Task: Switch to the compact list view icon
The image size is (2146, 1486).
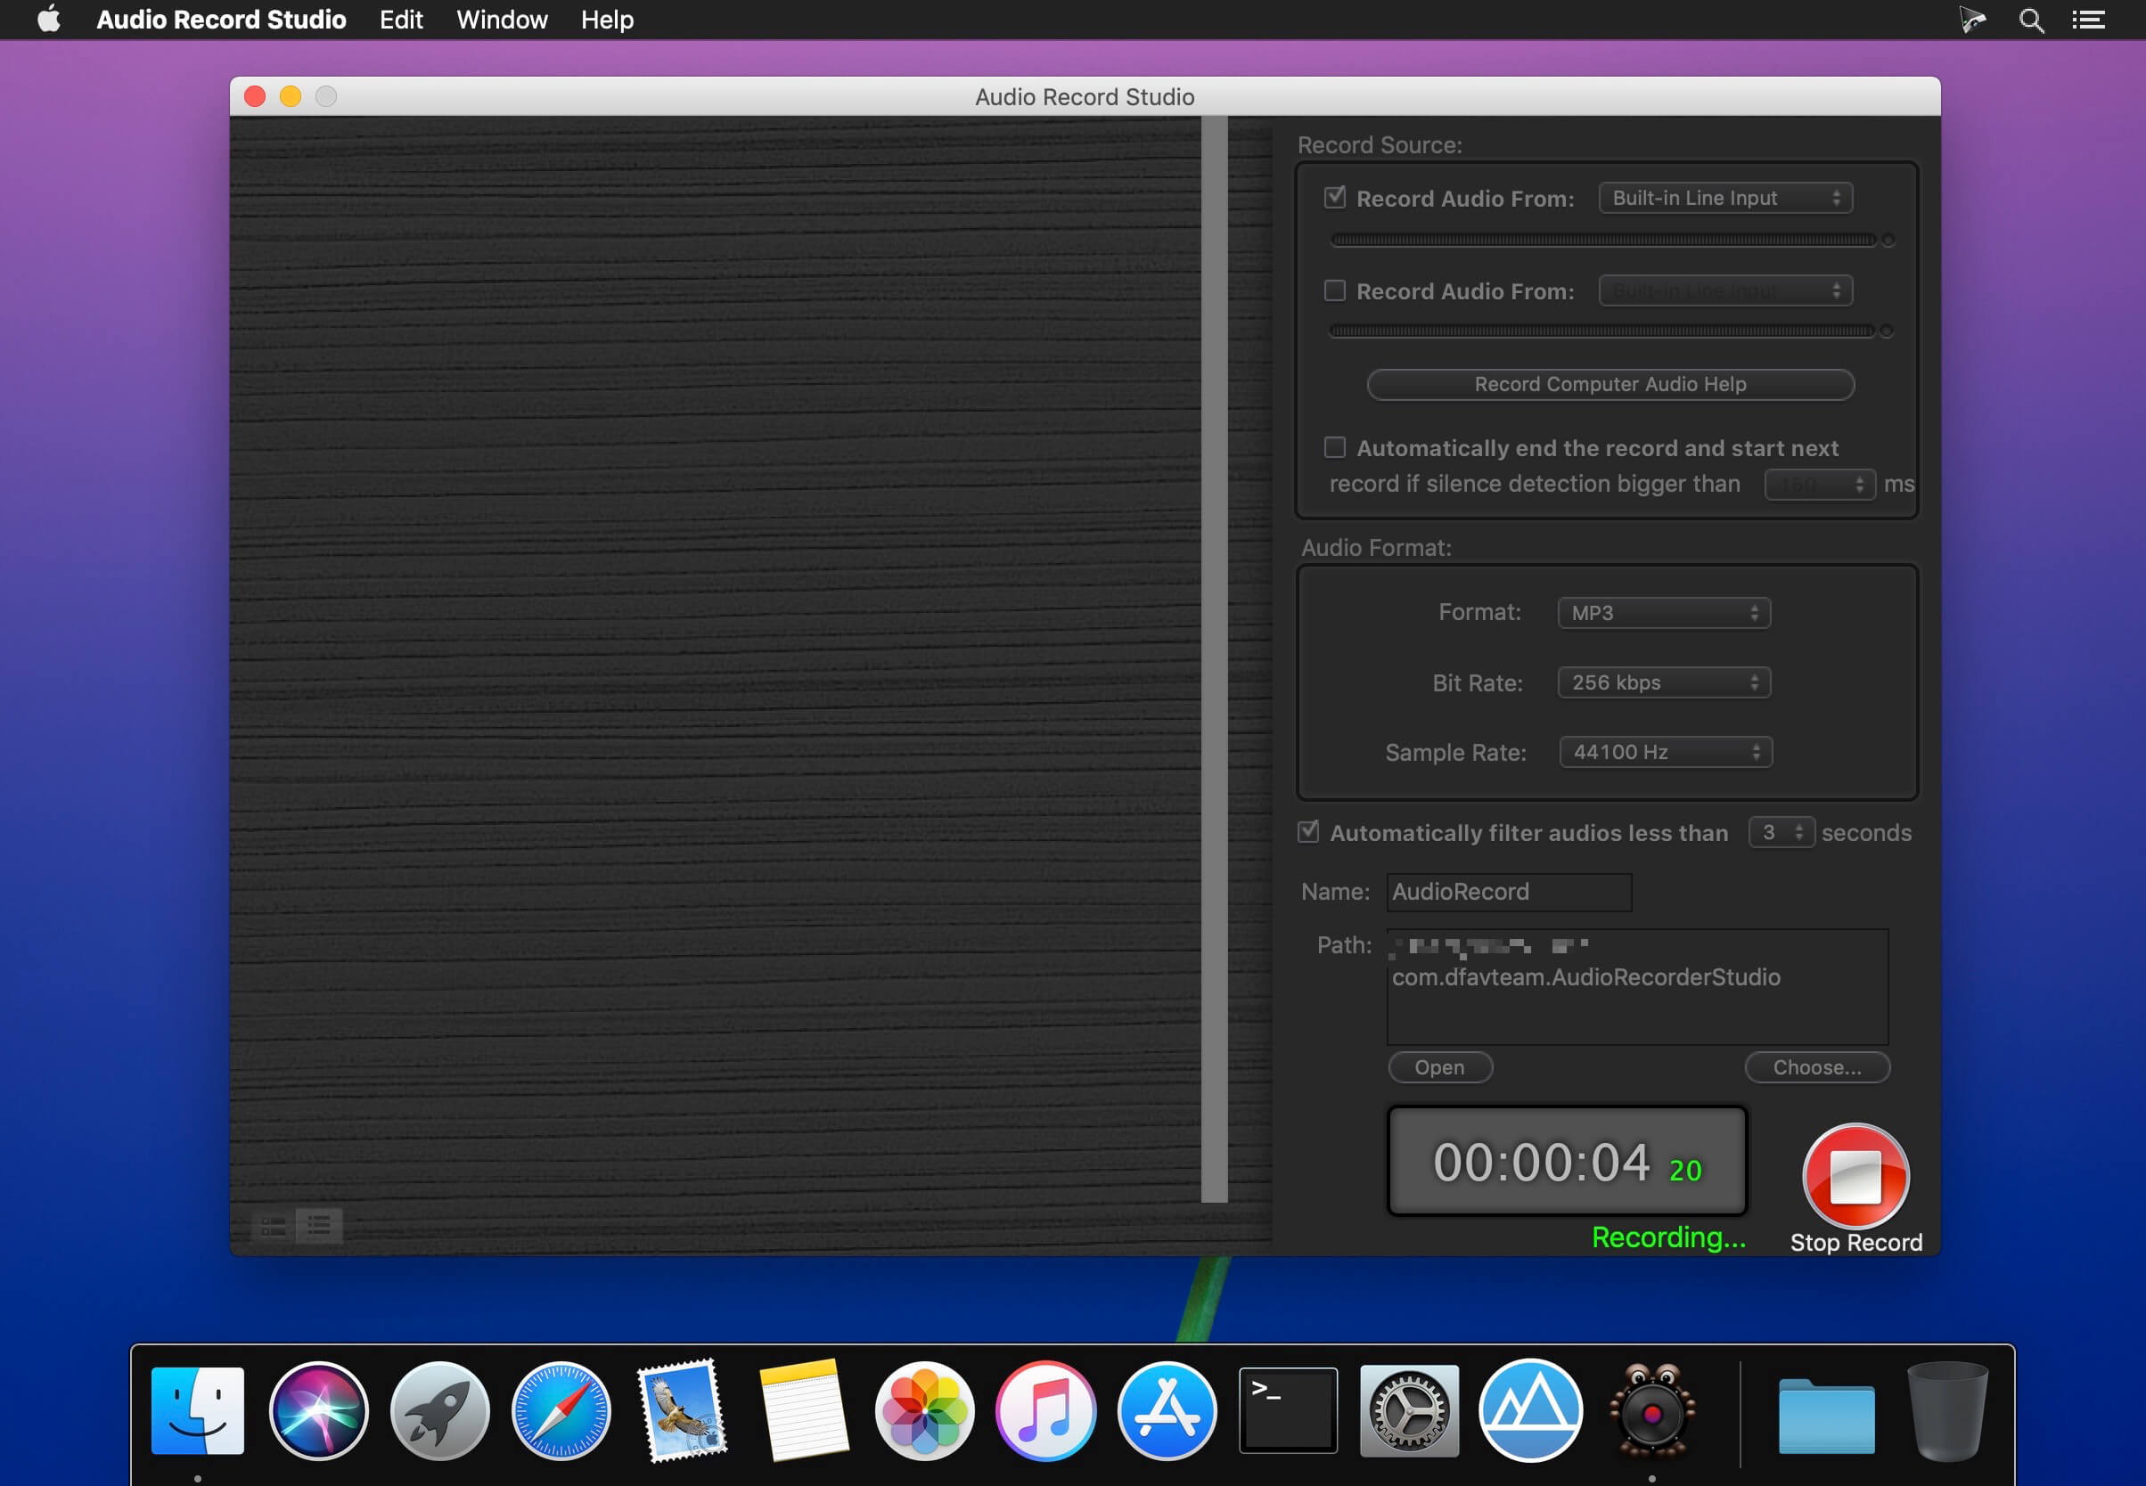Action: pos(318,1225)
